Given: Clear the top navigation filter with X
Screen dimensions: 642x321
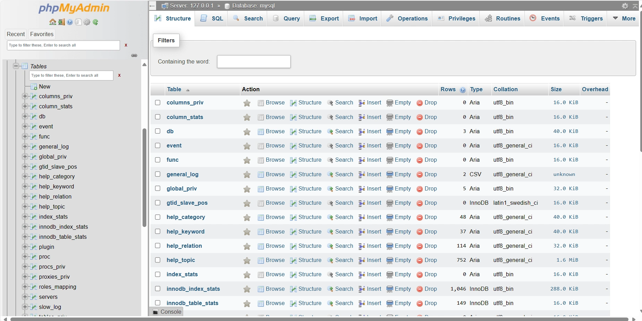Looking at the screenshot, I should 126,45.
